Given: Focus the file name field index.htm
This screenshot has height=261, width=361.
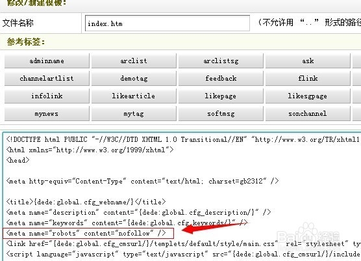Looking at the screenshot, I should point(168,23).
